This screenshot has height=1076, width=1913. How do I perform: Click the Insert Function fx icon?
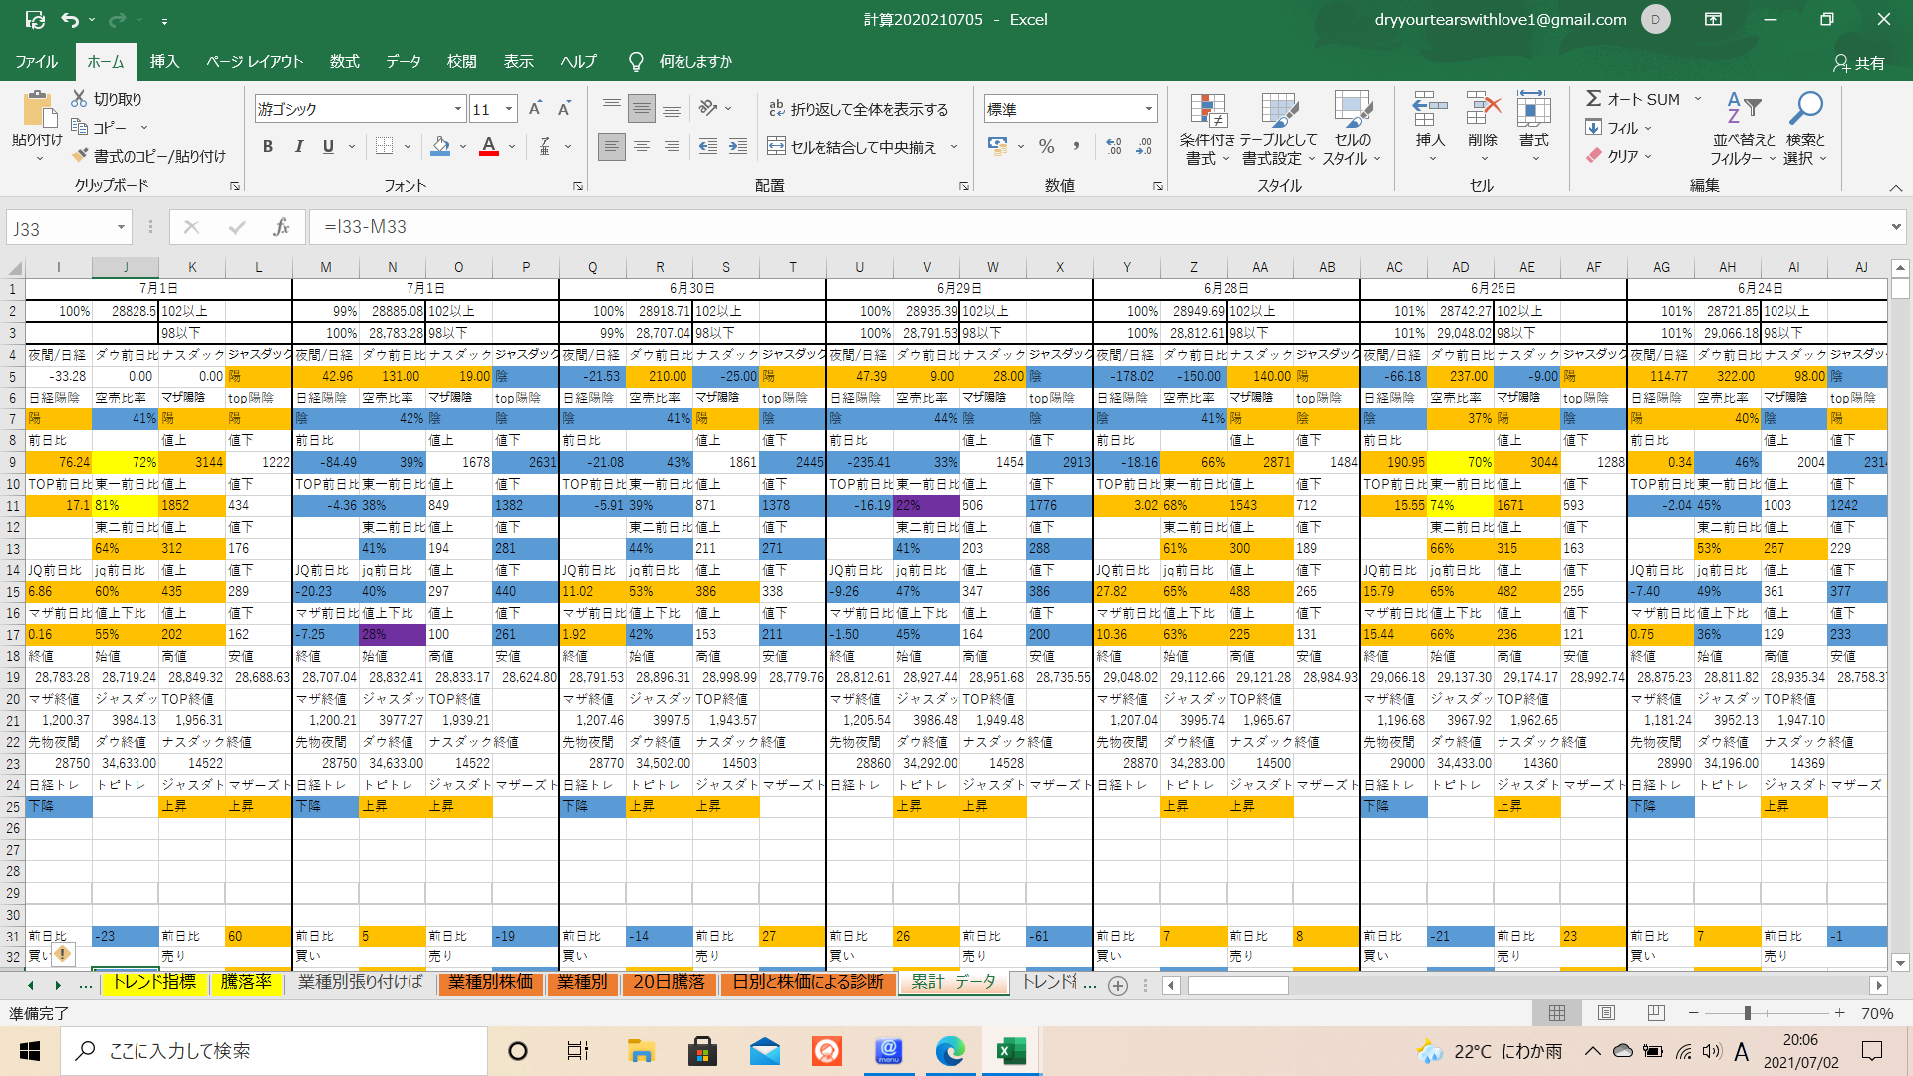point(281,227)
